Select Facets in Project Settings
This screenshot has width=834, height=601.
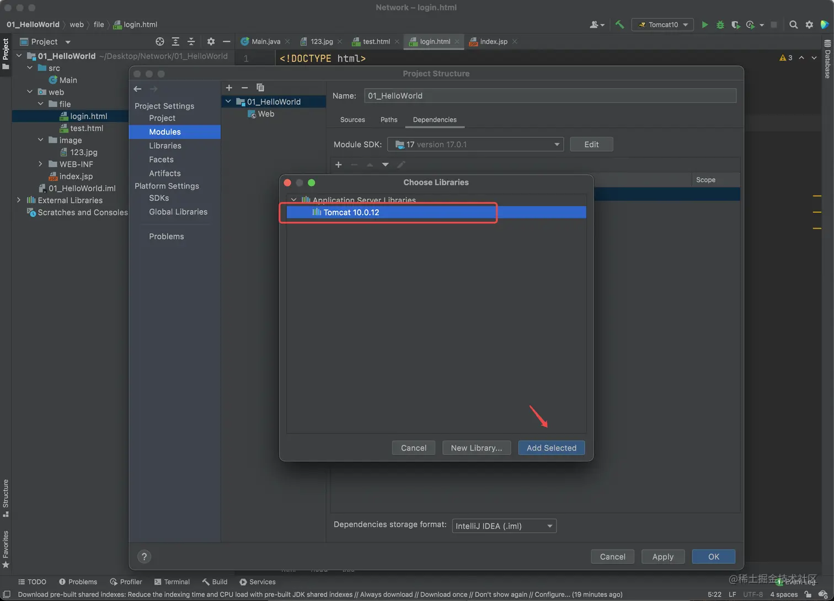coord(161,159)
